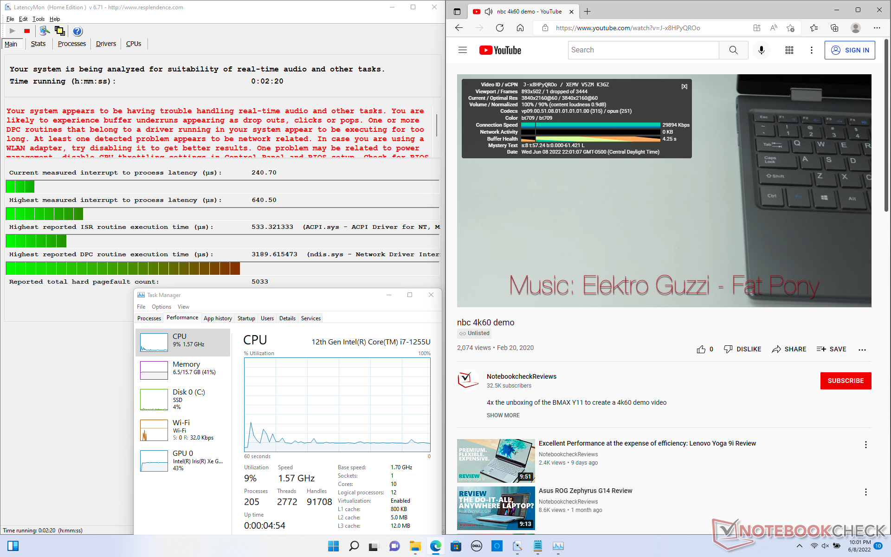Reload the YouTube page in Edge
891x557 pixels.
pos(500,28)
